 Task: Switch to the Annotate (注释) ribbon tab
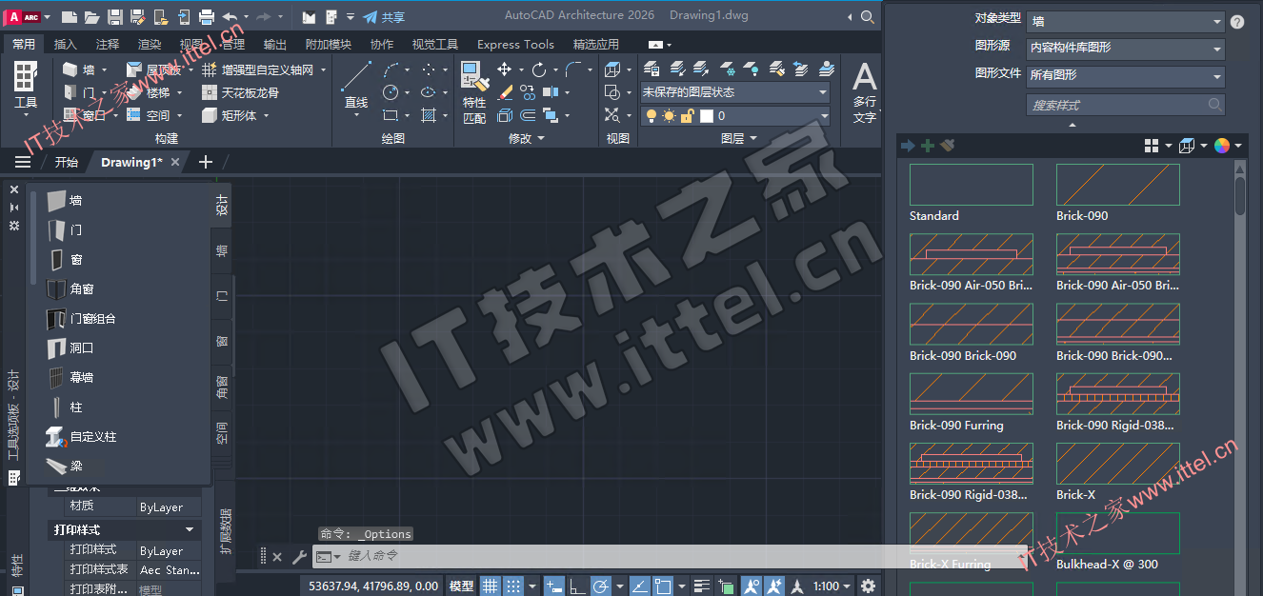[x=108, y=45]
